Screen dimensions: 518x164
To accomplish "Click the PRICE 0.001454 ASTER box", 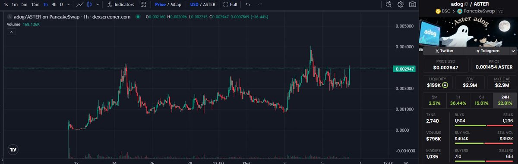I will 493,65.
